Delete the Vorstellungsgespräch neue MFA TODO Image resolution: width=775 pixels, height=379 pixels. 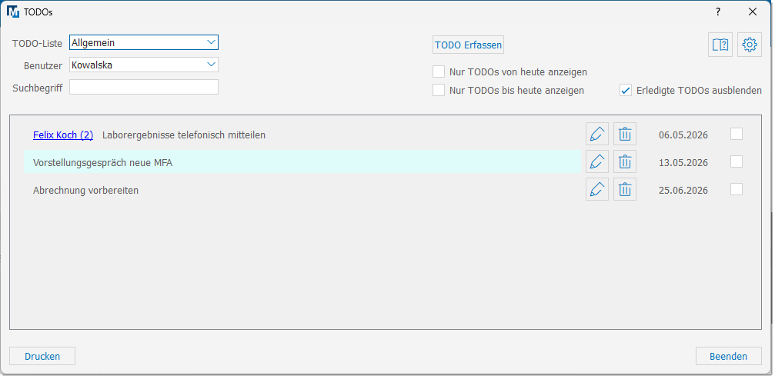point(625,161)
